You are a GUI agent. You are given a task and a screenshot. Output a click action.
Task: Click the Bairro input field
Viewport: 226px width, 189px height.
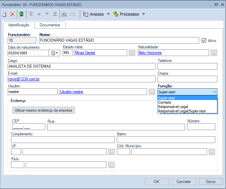coord(166,140)
